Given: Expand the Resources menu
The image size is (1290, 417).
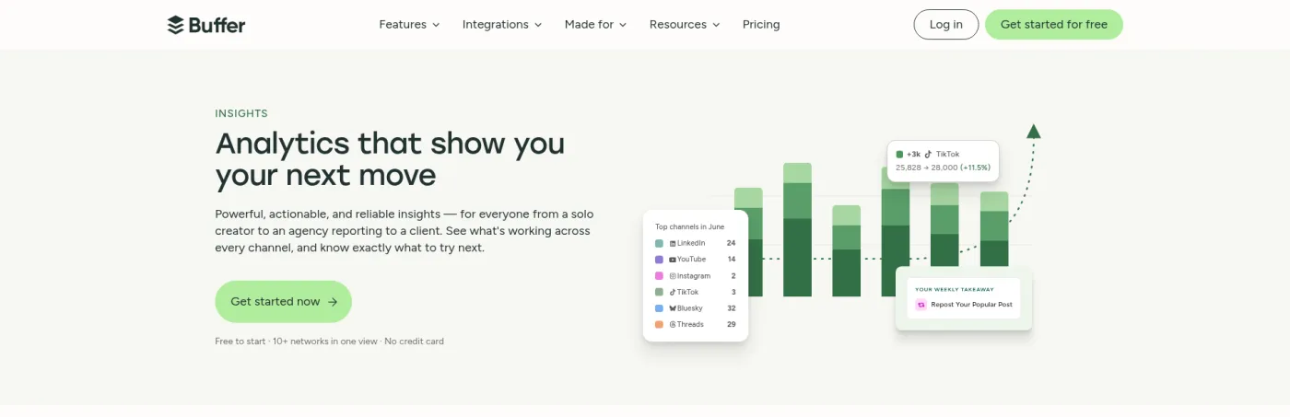Looking at the screenshot, I should [x=685, y=25].
